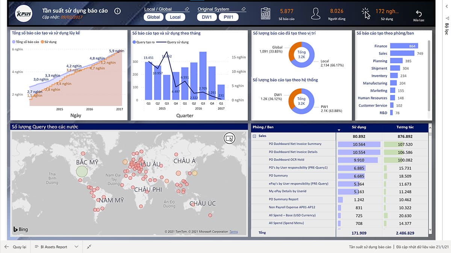Click the KPIM logo
The image size is (451, 253).
coord(24,14)
